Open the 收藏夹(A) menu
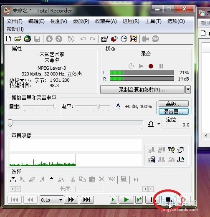Screen dimensions: 210x217 pos(106,21)
